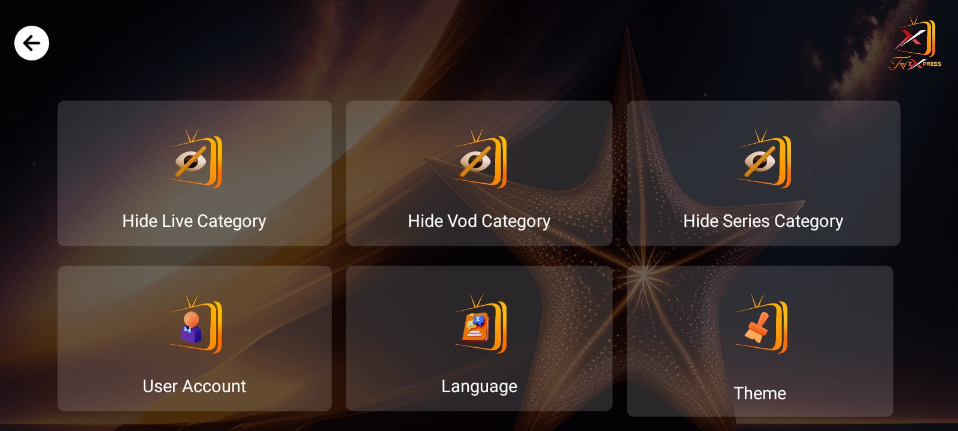
Task: Open the Hide Series Category label
Action: click(763, 221)
